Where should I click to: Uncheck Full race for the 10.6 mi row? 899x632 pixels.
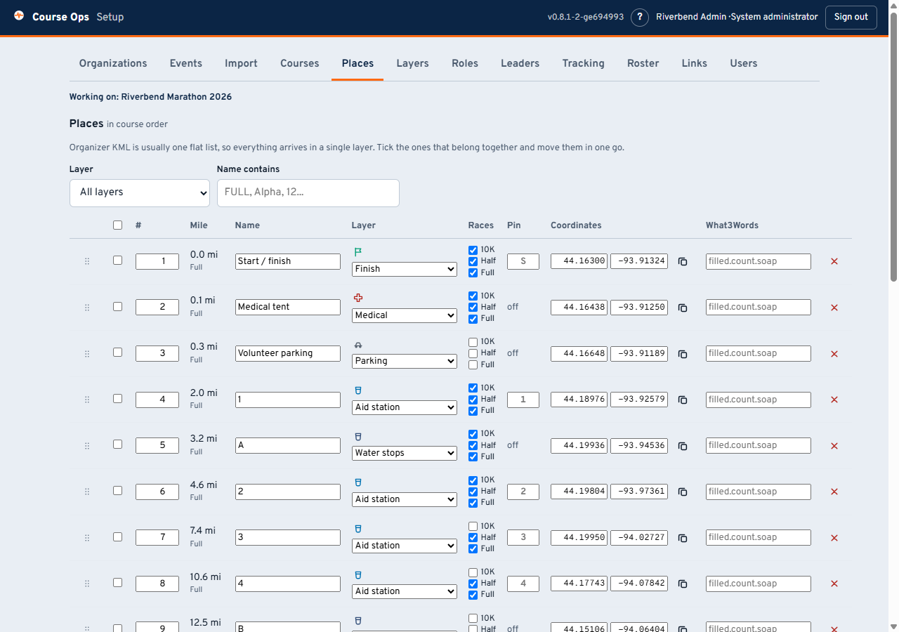point(473,595)
